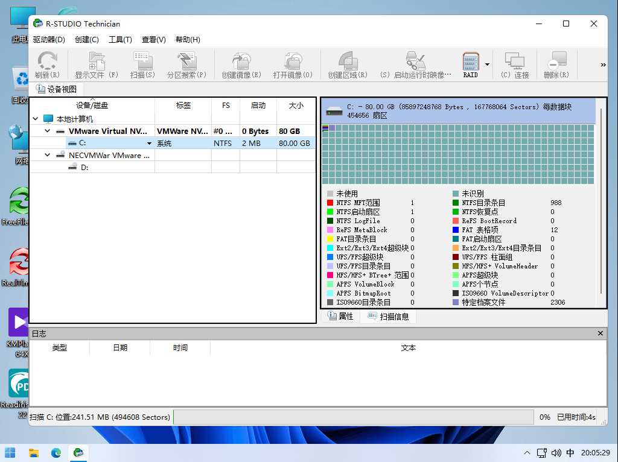Click the 大小 column header
Viewport: 618px width, 462px height.
pos(296,106)
